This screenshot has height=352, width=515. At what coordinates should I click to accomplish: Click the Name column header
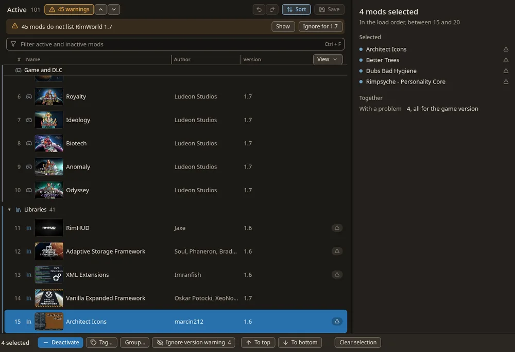point(33,59)
